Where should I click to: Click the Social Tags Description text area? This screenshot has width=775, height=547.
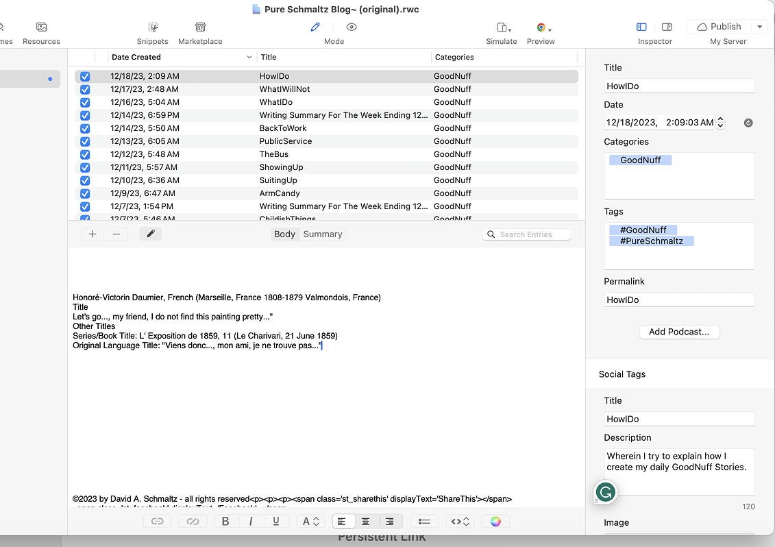(x=679, y=472)
